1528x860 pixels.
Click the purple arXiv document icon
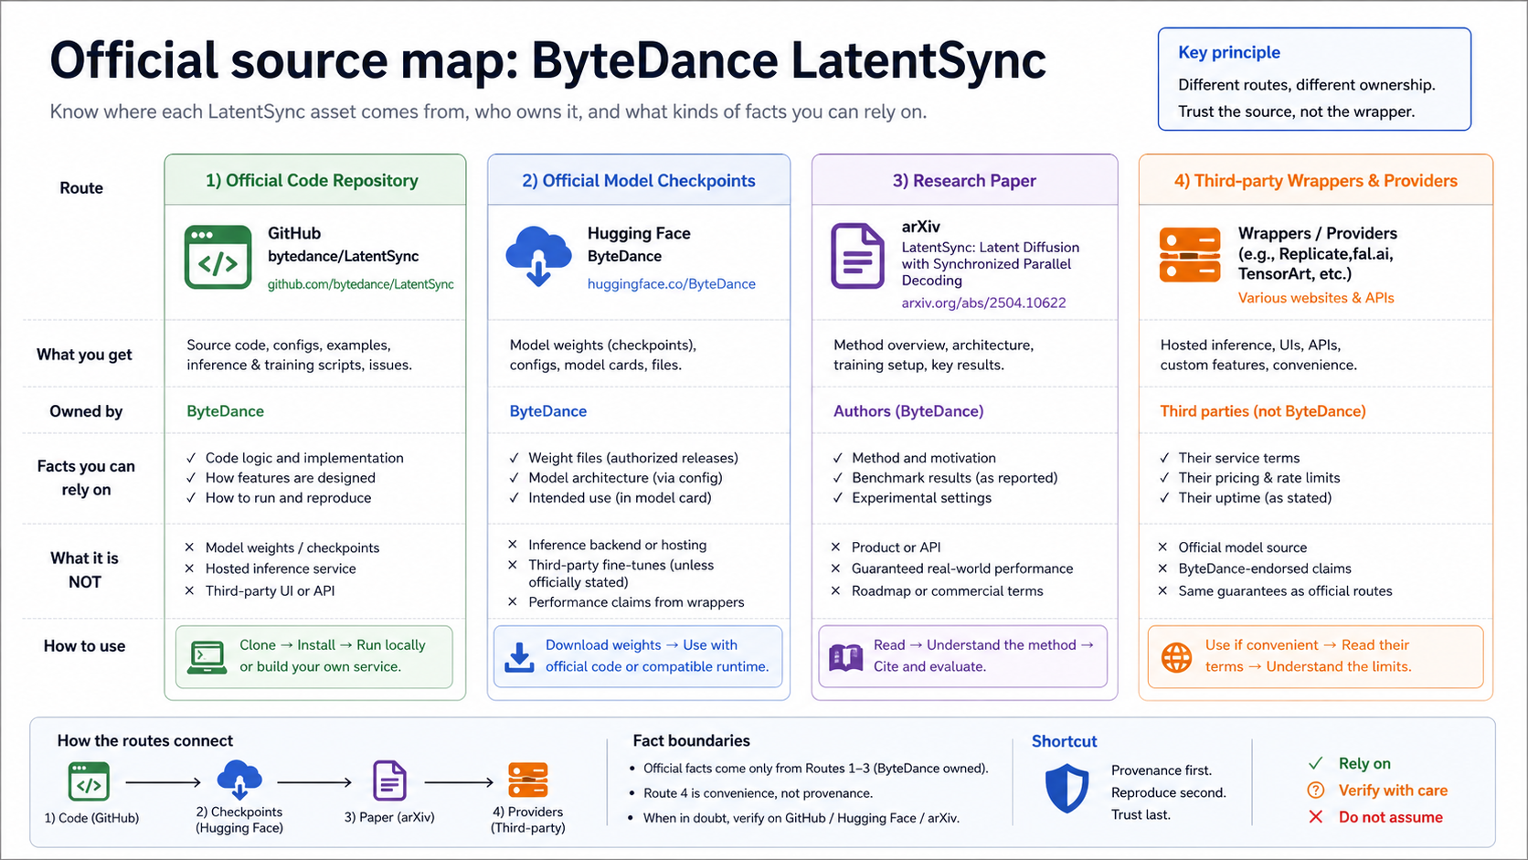point(857,257)
